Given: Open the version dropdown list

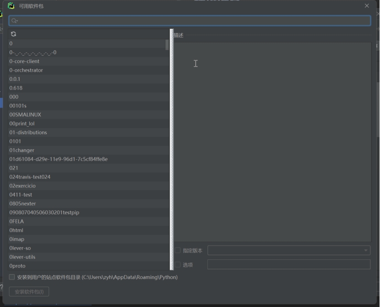Looking at the screenshot, I should coord(366,250).
